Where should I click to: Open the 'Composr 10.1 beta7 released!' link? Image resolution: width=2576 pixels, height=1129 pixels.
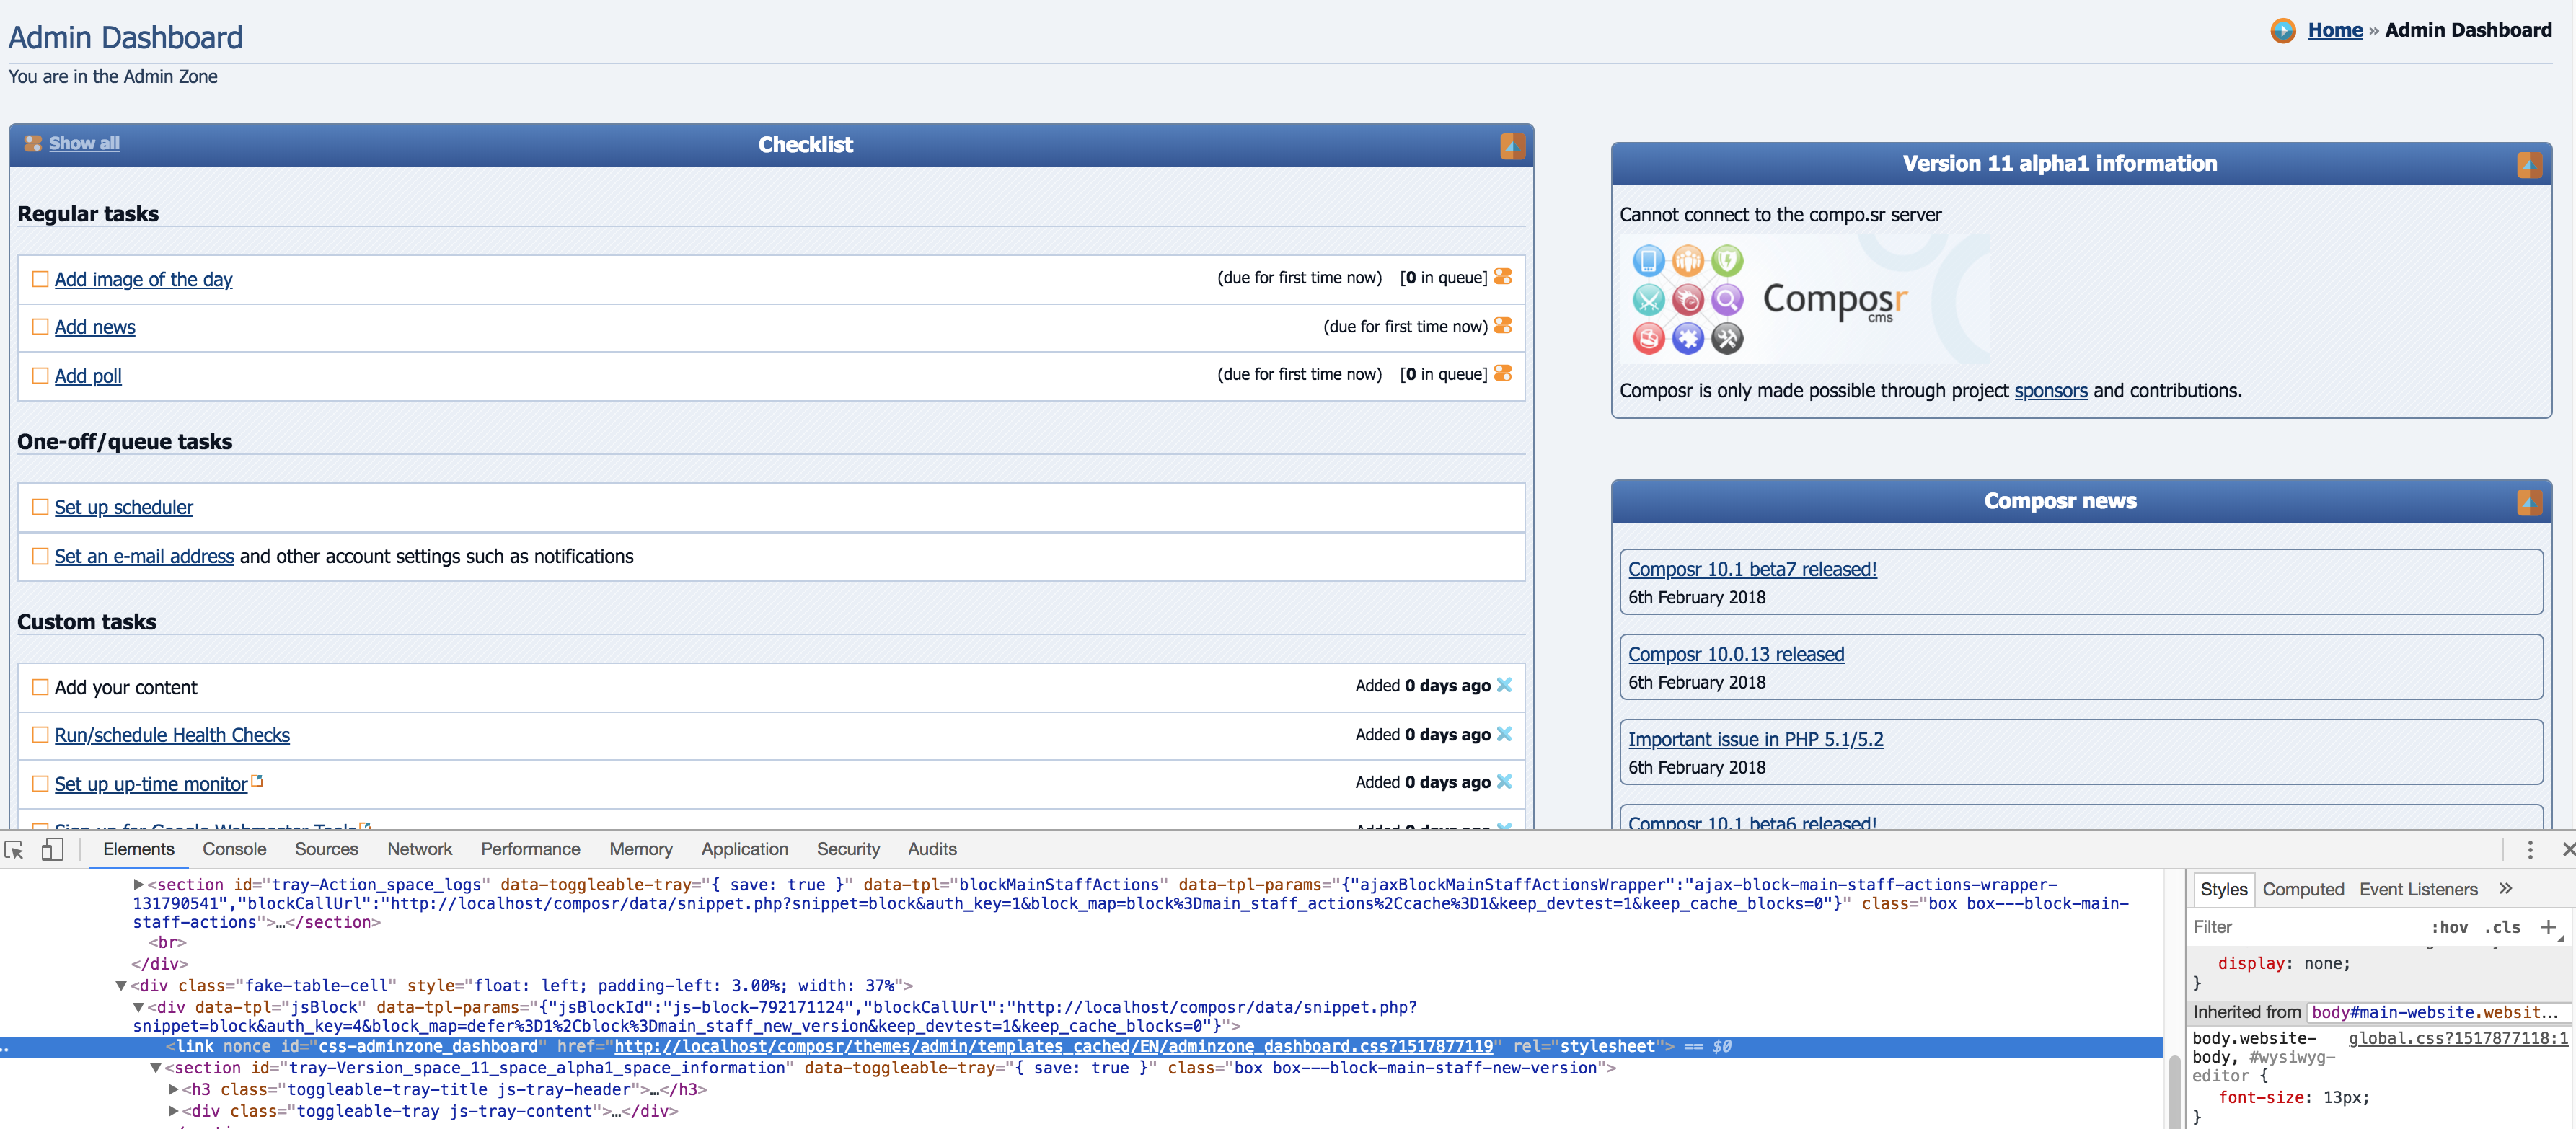[1751, 569]
